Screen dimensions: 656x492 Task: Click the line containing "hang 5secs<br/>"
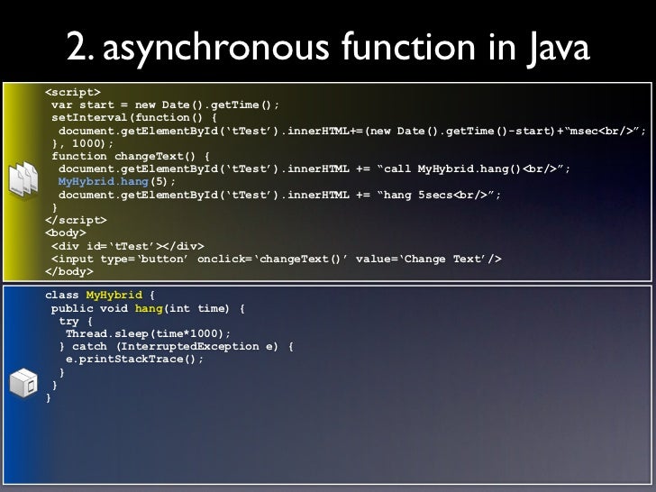(279, 195)
